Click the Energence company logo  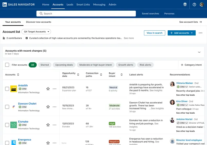13,143
